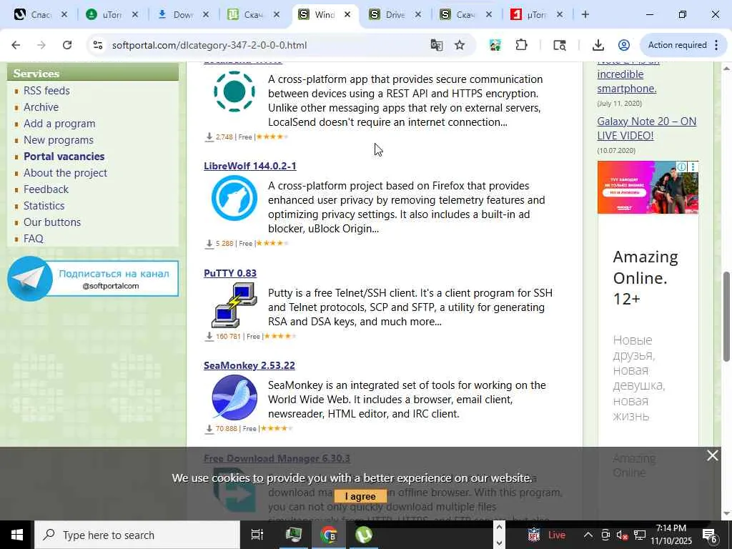This screenshot has width=732, height=549.
Task: Click the colorful extension icon beside bookmark star
Action: [495, 45]
